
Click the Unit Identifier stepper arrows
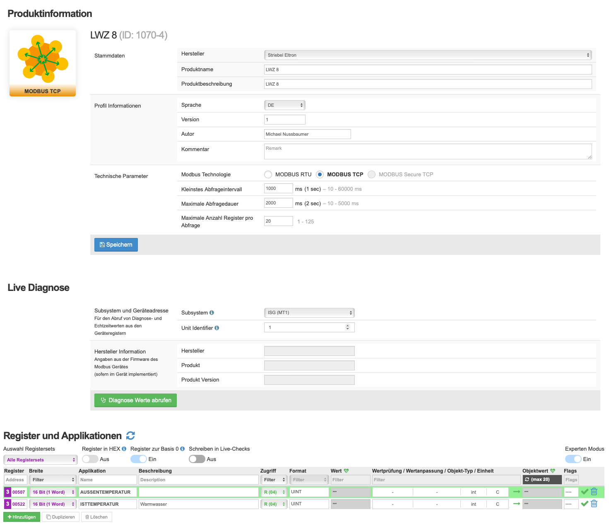pyautogui.click(x=348, y=327)
